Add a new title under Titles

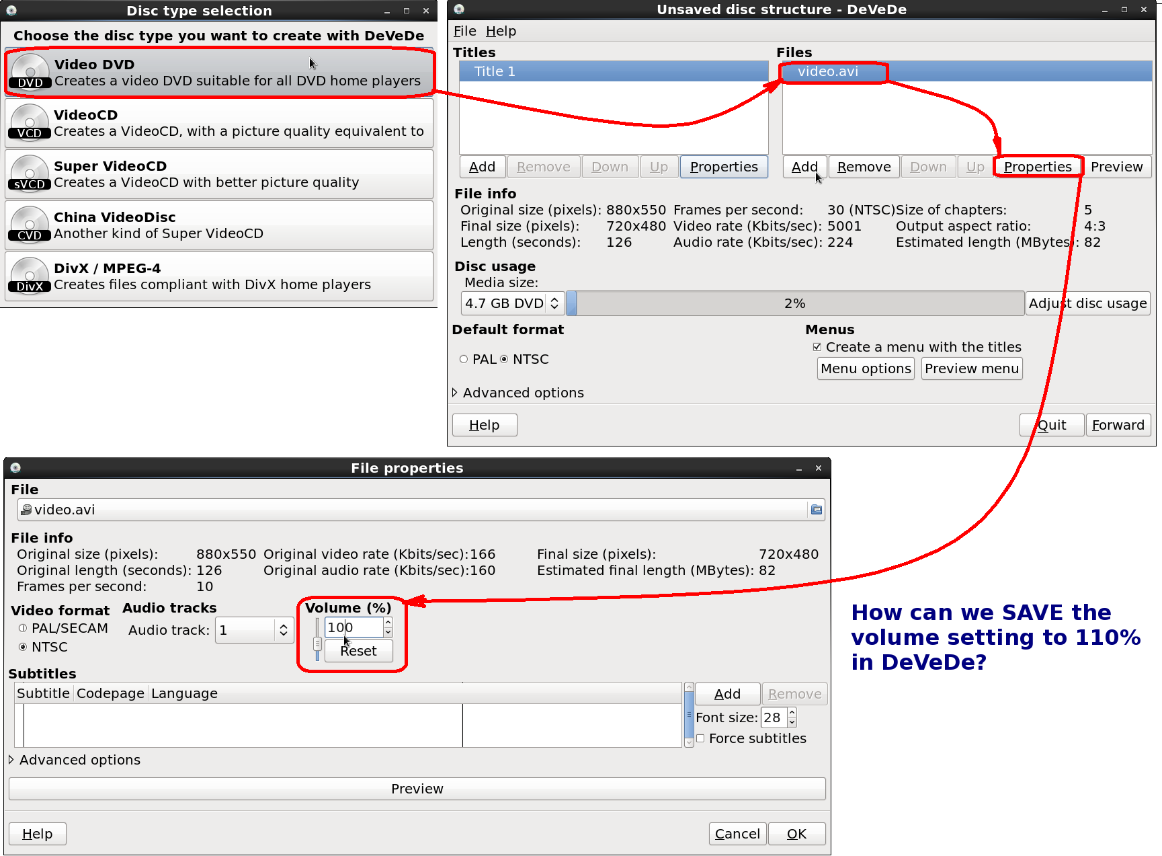(482, 167)
